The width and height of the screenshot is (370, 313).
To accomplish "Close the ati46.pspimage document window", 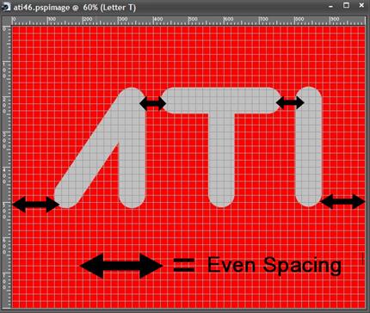I will pyautogui.click(x=361, y=5).
